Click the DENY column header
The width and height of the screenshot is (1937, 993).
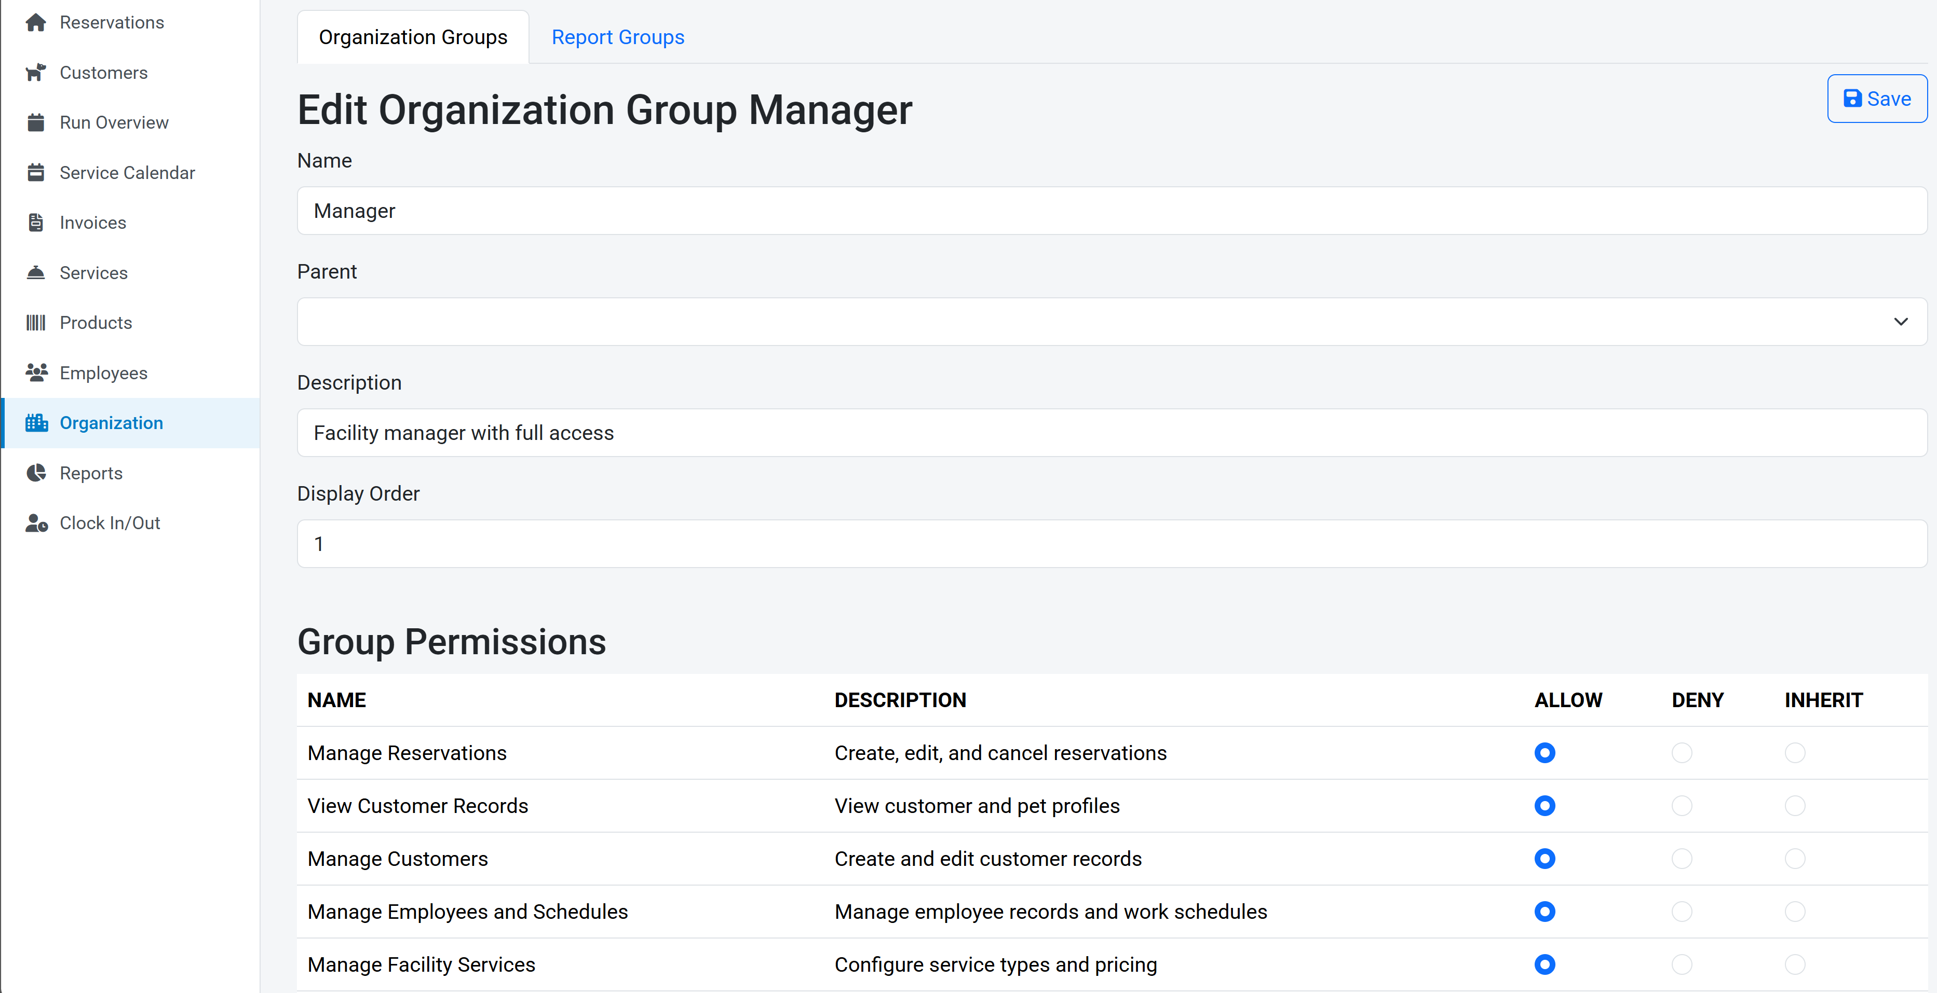point(1697,700)
